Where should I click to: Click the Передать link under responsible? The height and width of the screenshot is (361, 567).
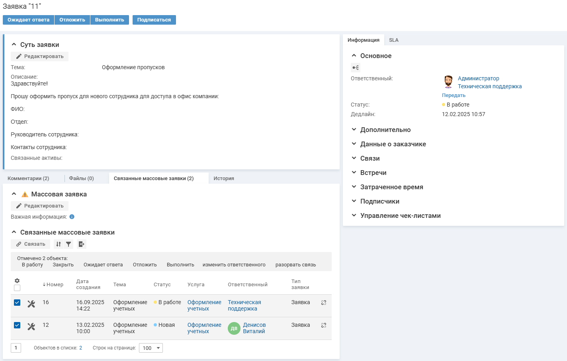point(454,95)
